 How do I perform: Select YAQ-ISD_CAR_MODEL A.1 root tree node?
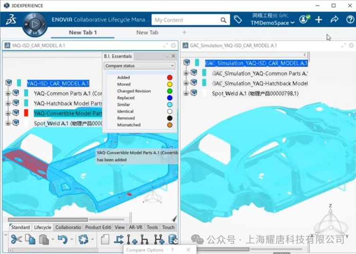pos(58,83)
